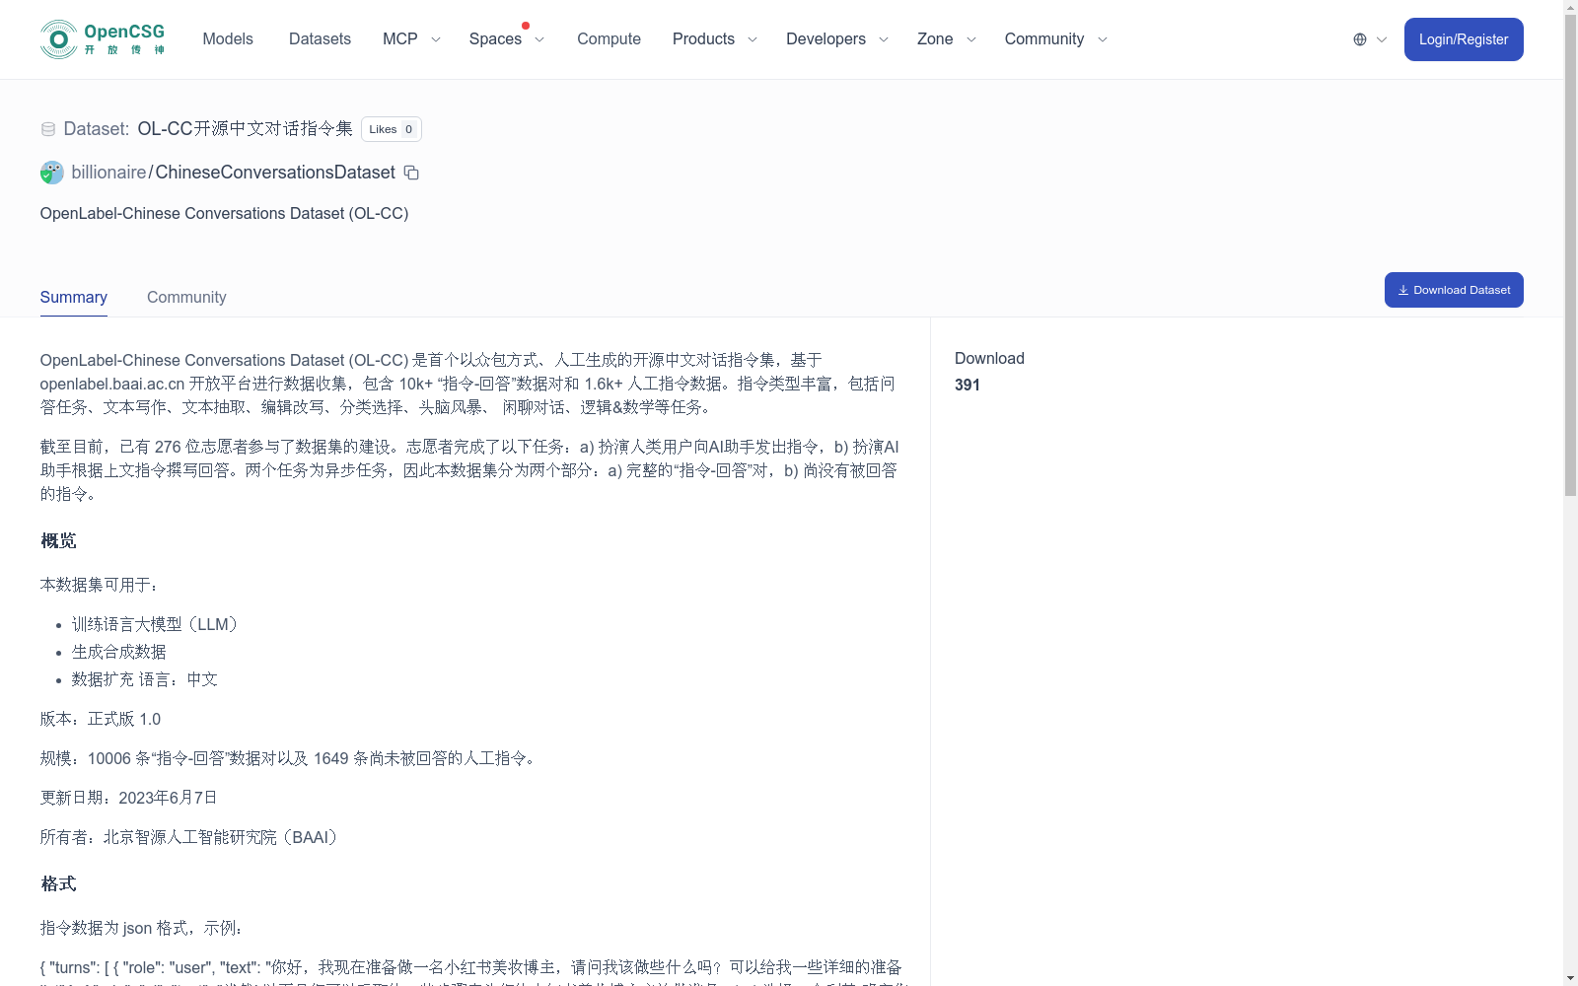This screenshot has width=1578, height=986.
Task: Click the OL-CC开源中文对话指令集 title
Action: pyautogui.click(x=245, y=129)
